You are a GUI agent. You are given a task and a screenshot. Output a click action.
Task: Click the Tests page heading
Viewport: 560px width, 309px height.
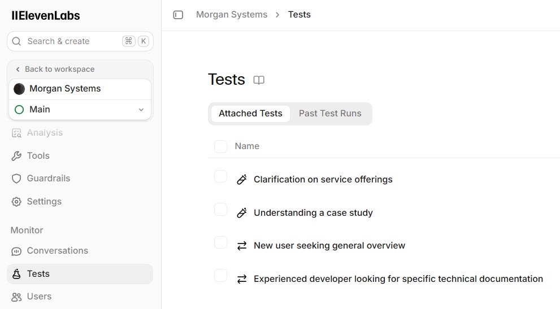point(227,79)
